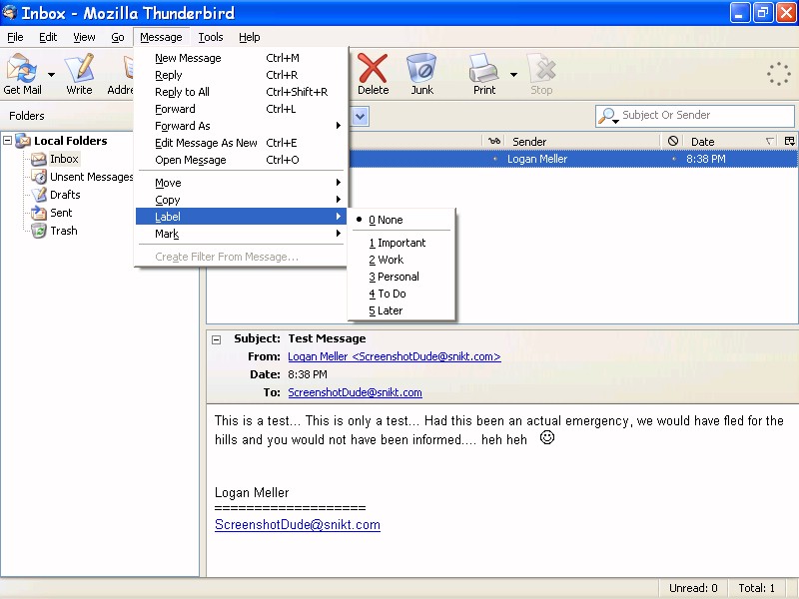The height and width of the screenshot is (599, 799).
Task: Choose Open Message menu entry
Action: tap(242, 160)
